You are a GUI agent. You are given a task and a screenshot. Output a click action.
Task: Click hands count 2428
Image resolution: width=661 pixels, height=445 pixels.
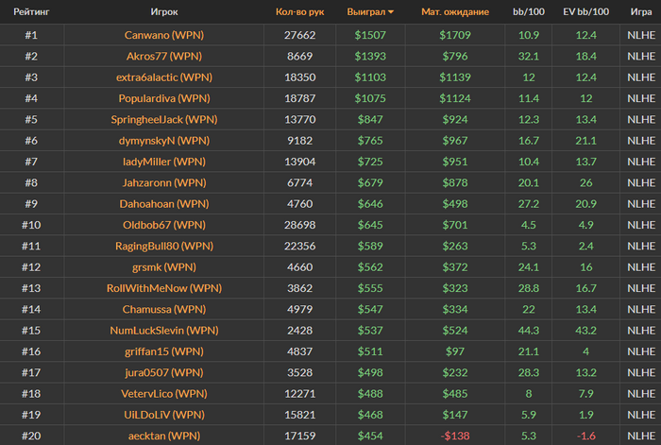[299, 331]
